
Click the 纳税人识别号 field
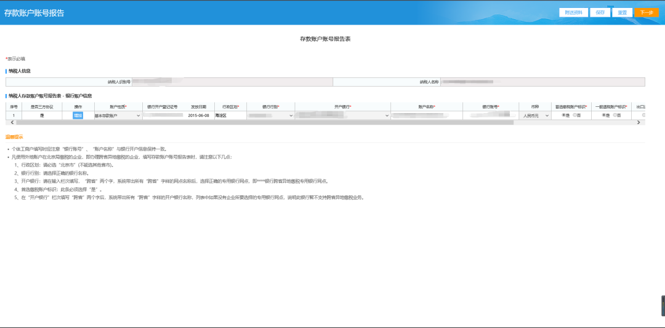[232, 82]
